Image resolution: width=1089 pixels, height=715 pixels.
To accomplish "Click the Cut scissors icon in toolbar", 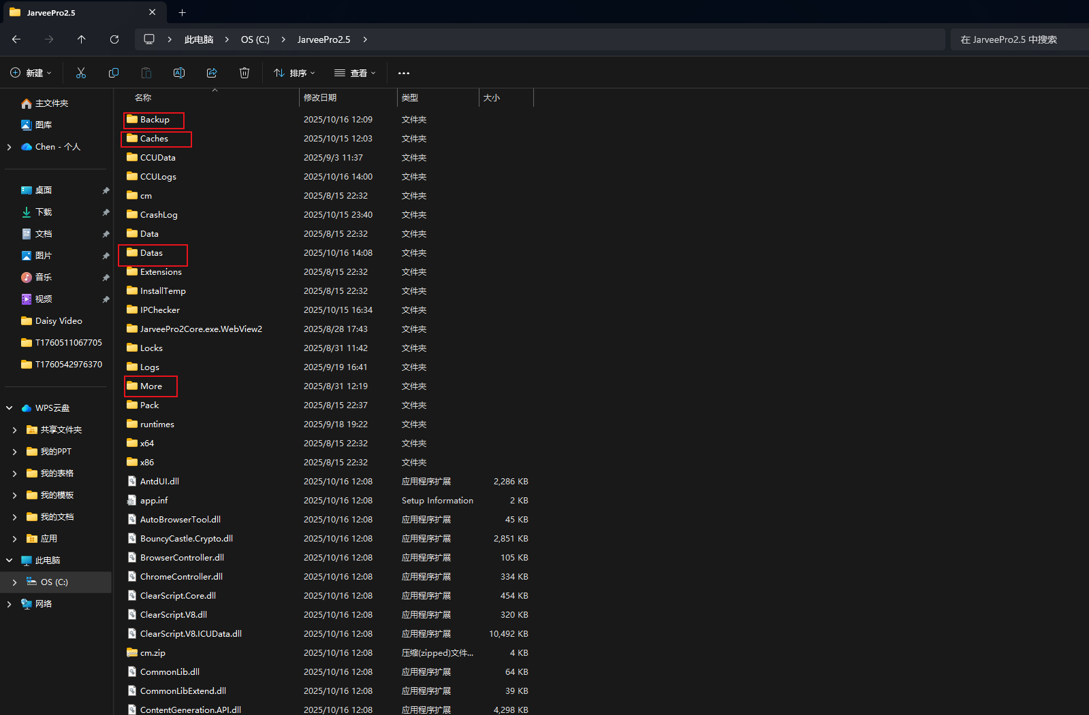I will pyautogui.click(x=81, y=73).
